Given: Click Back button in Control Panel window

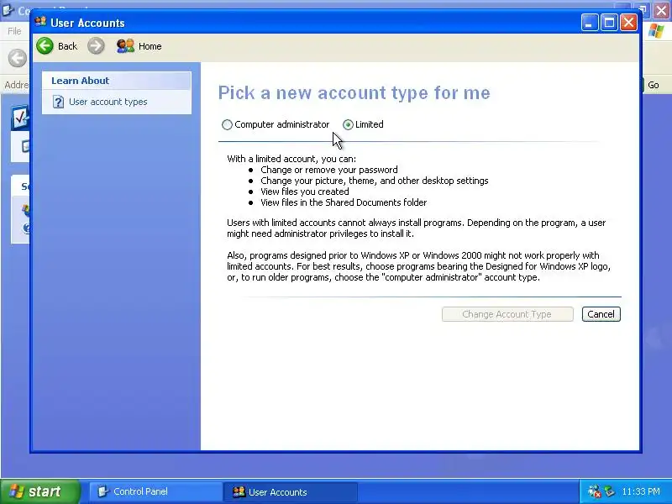Looking at the screenshot, I should 17,58.
